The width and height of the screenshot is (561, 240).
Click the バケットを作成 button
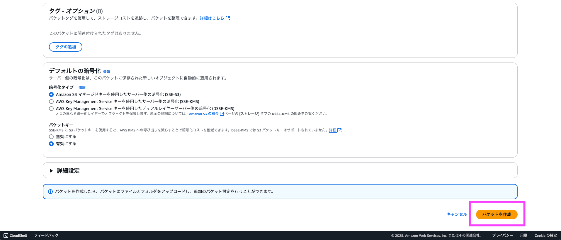click(x=497, y=214)
